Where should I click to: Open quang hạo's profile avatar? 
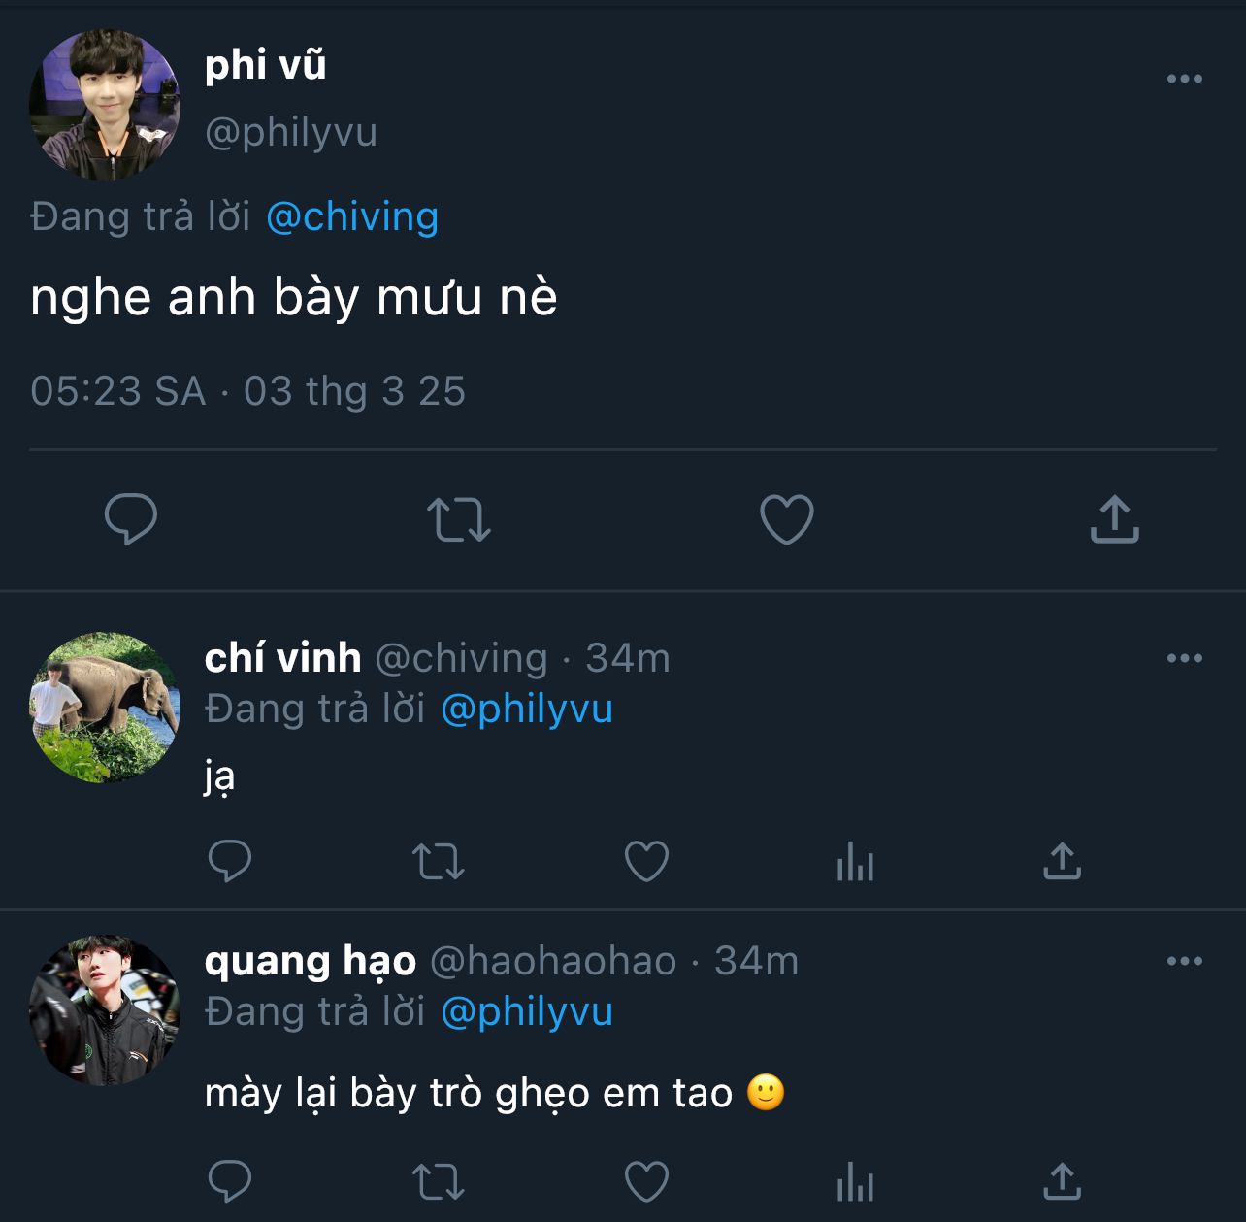click(x=105, y=1010)
